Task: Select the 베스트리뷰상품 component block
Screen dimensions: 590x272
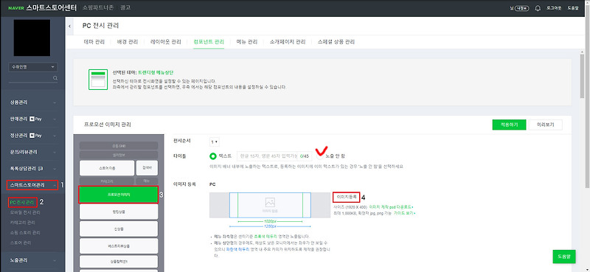Action: coord(119,245)
